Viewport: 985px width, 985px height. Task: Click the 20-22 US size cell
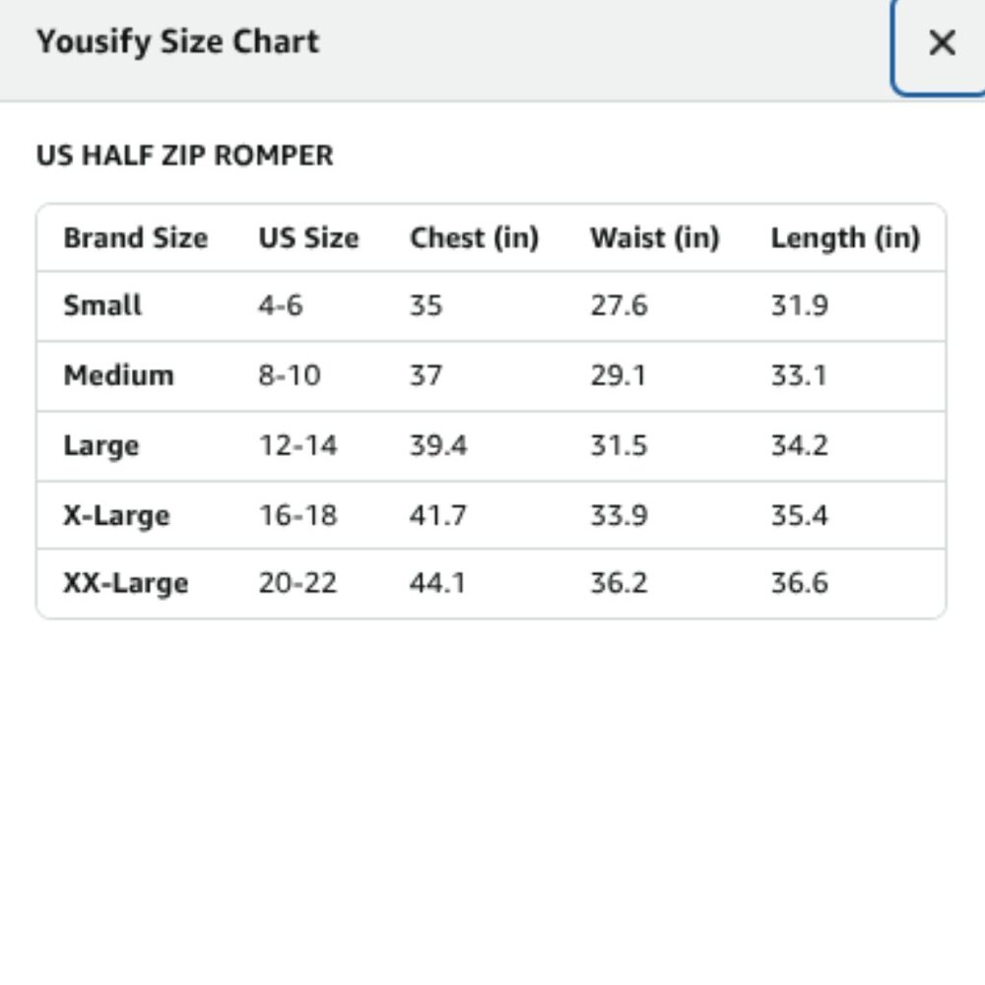[297, 583]
